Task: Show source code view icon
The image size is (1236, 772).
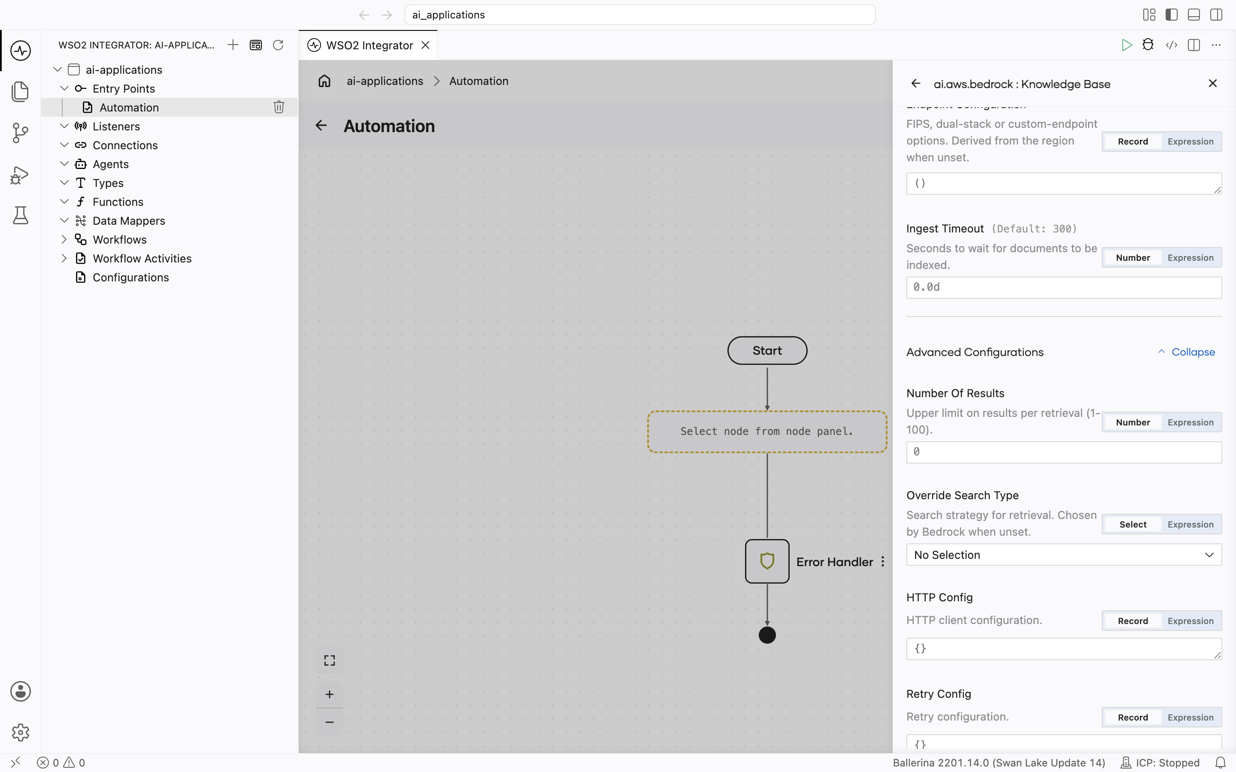Action: (x=1172, y=45)
